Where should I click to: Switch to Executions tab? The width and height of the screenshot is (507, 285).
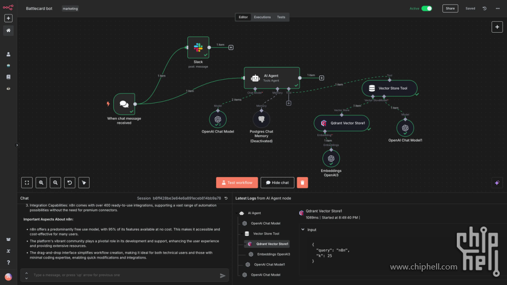(262, 17)
